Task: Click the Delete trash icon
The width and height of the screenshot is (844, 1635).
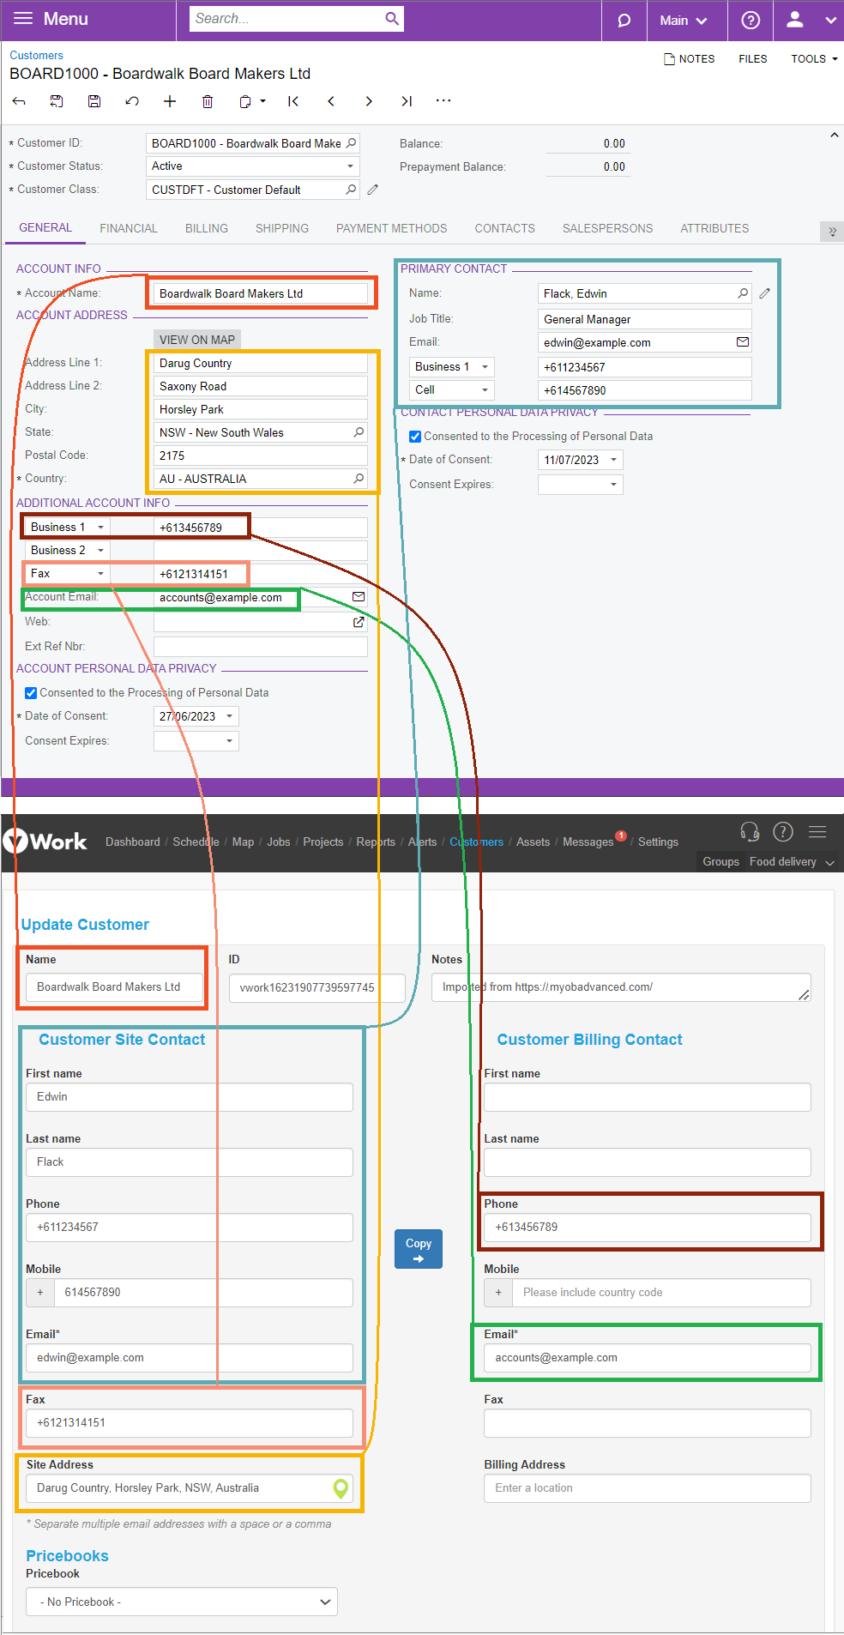Action: (208, 101)
